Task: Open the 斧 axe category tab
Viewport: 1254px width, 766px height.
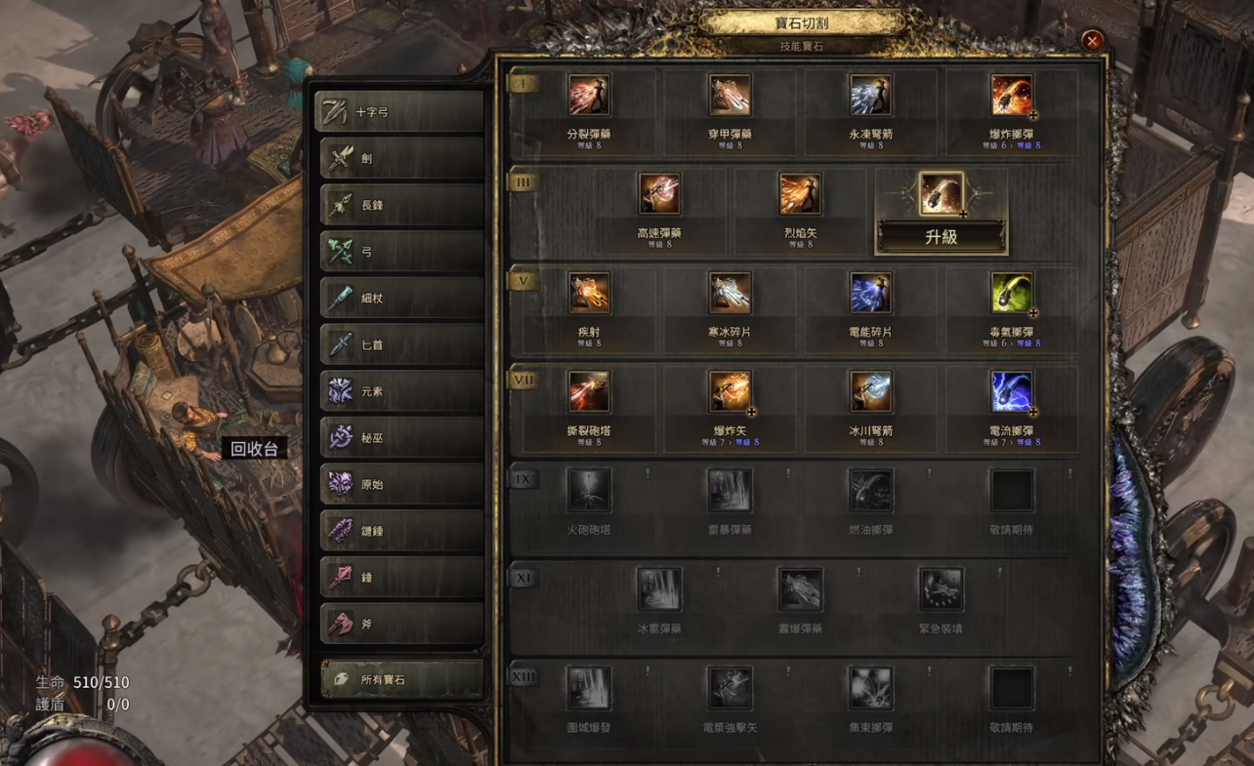Action: 402,624
